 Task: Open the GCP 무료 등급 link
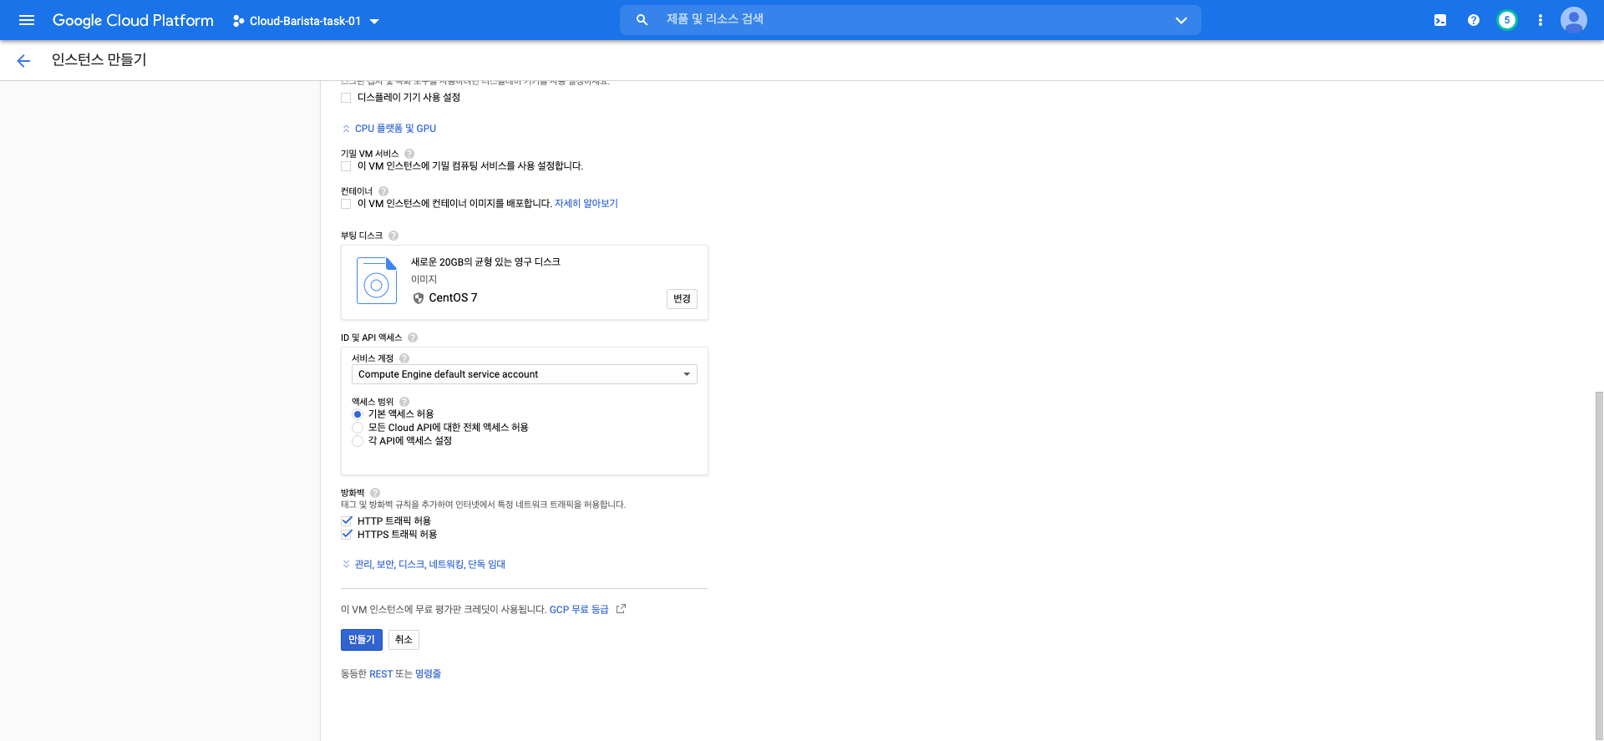579,610
